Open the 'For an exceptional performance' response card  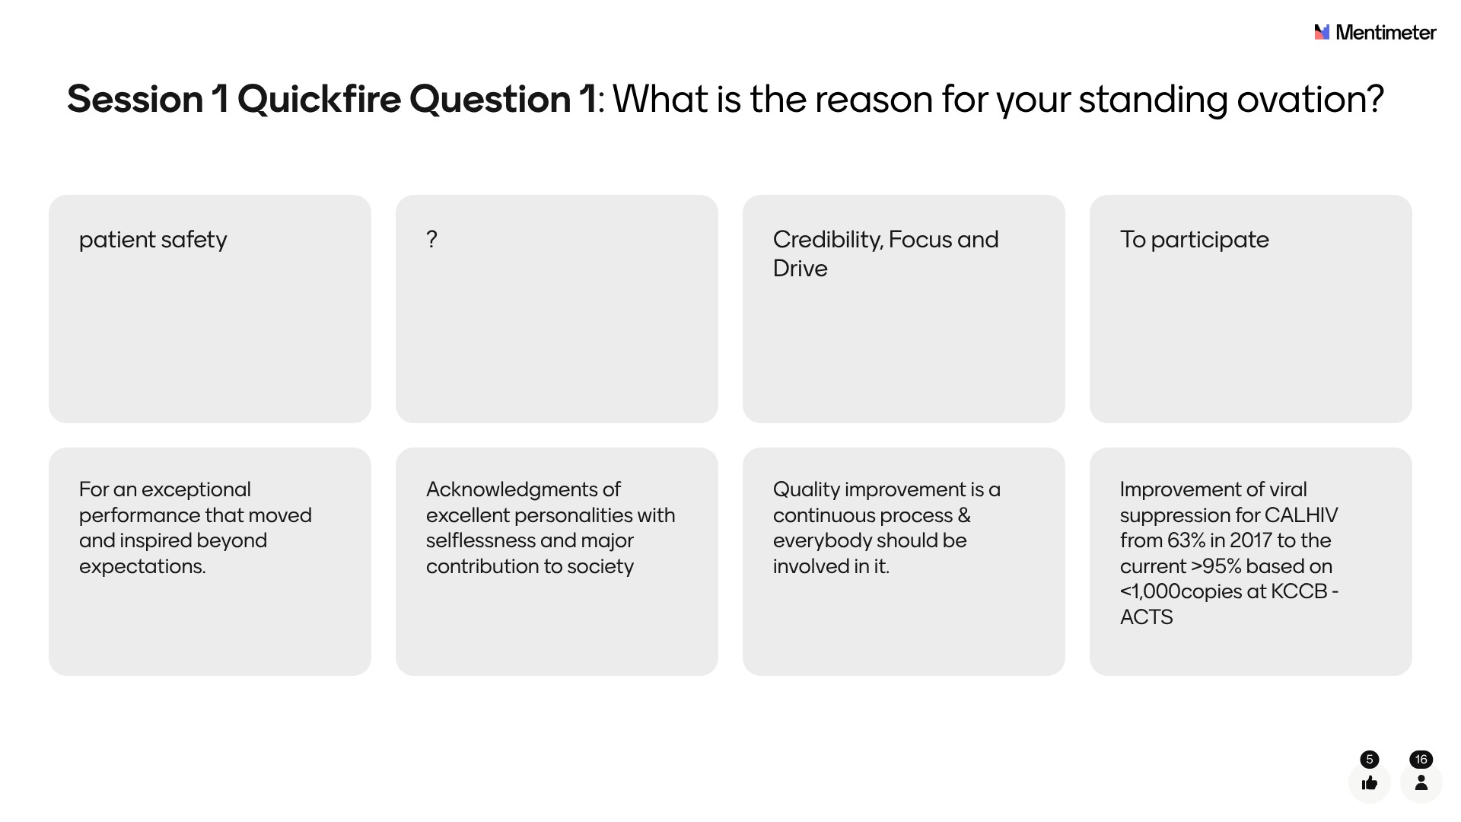point(210,562)
